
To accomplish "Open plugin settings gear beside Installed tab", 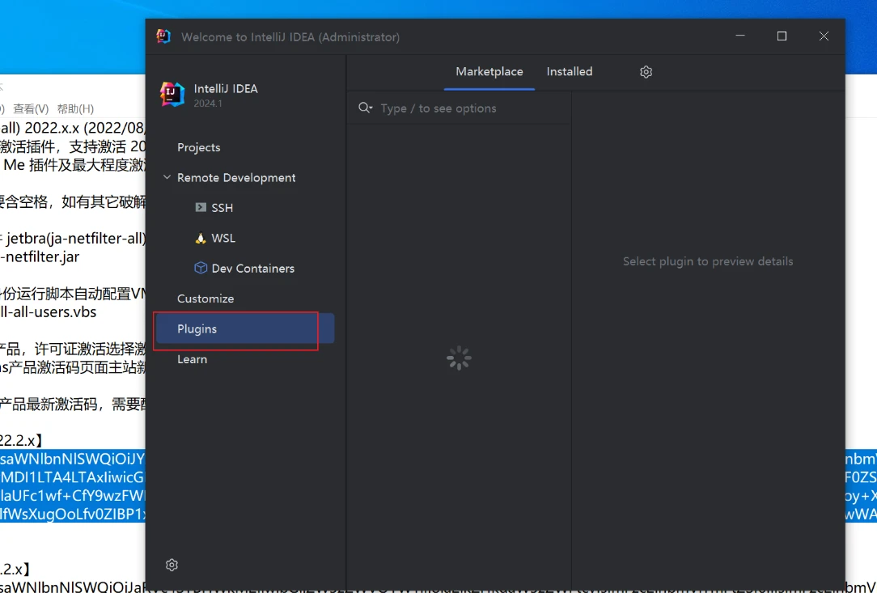I will [646, 72].
